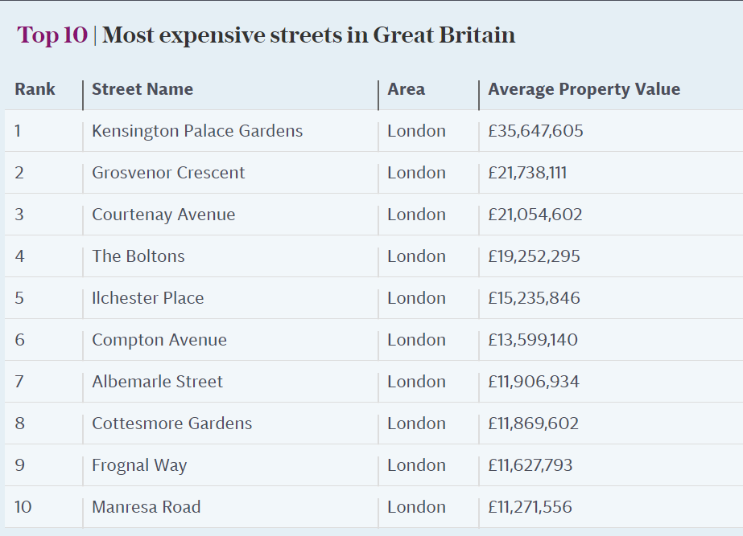Click the Average Property Value column header
The image size is (743, 536).
(x=584, y=89)
